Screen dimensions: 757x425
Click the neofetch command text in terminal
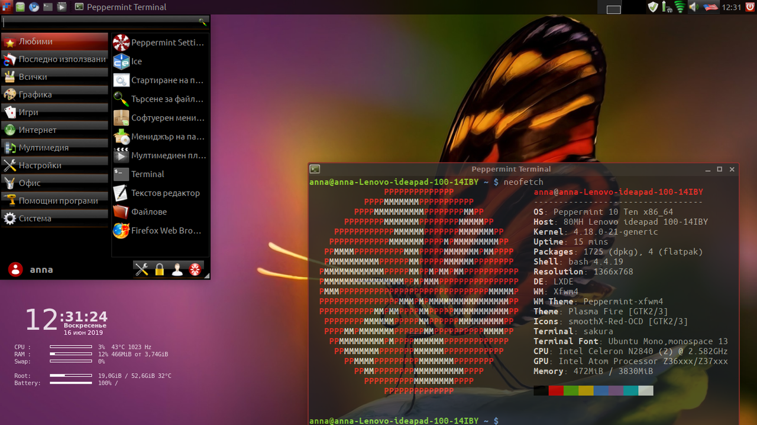click(523, 182)
